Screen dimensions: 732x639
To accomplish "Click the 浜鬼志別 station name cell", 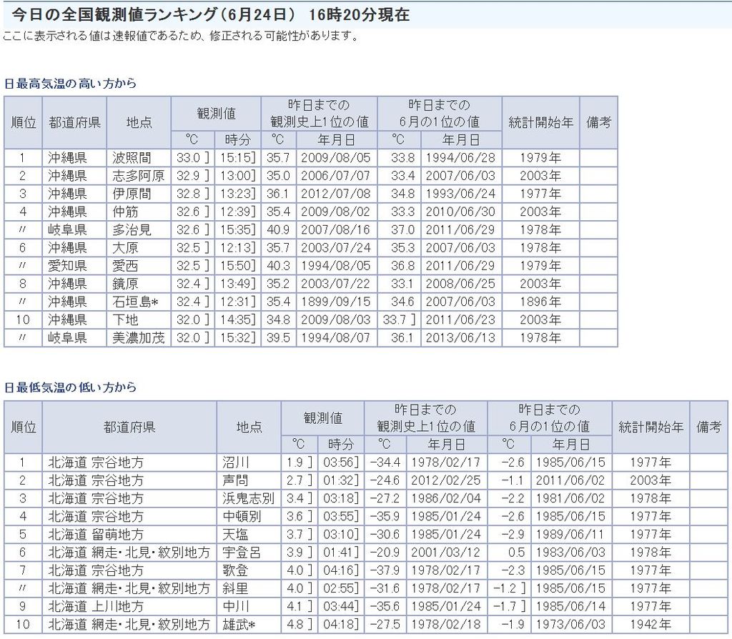I will click(248, 498).
